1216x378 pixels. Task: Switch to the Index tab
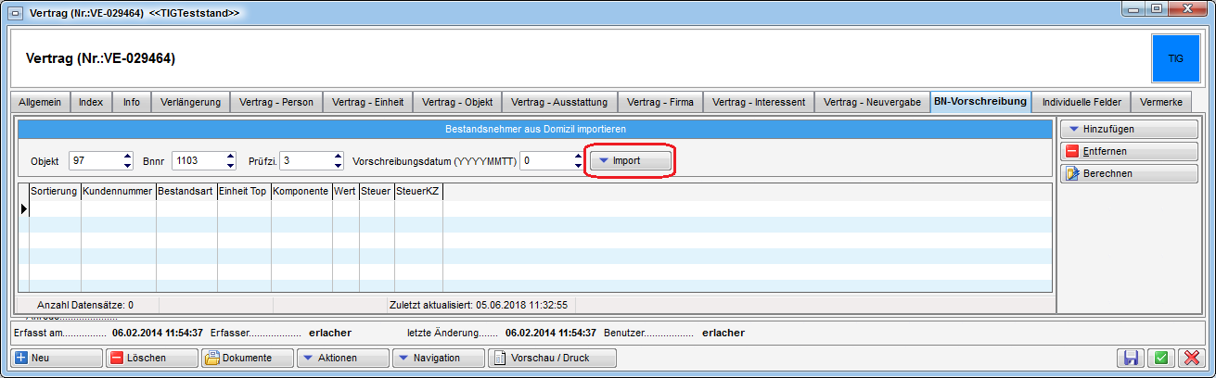tap(91, 102)
